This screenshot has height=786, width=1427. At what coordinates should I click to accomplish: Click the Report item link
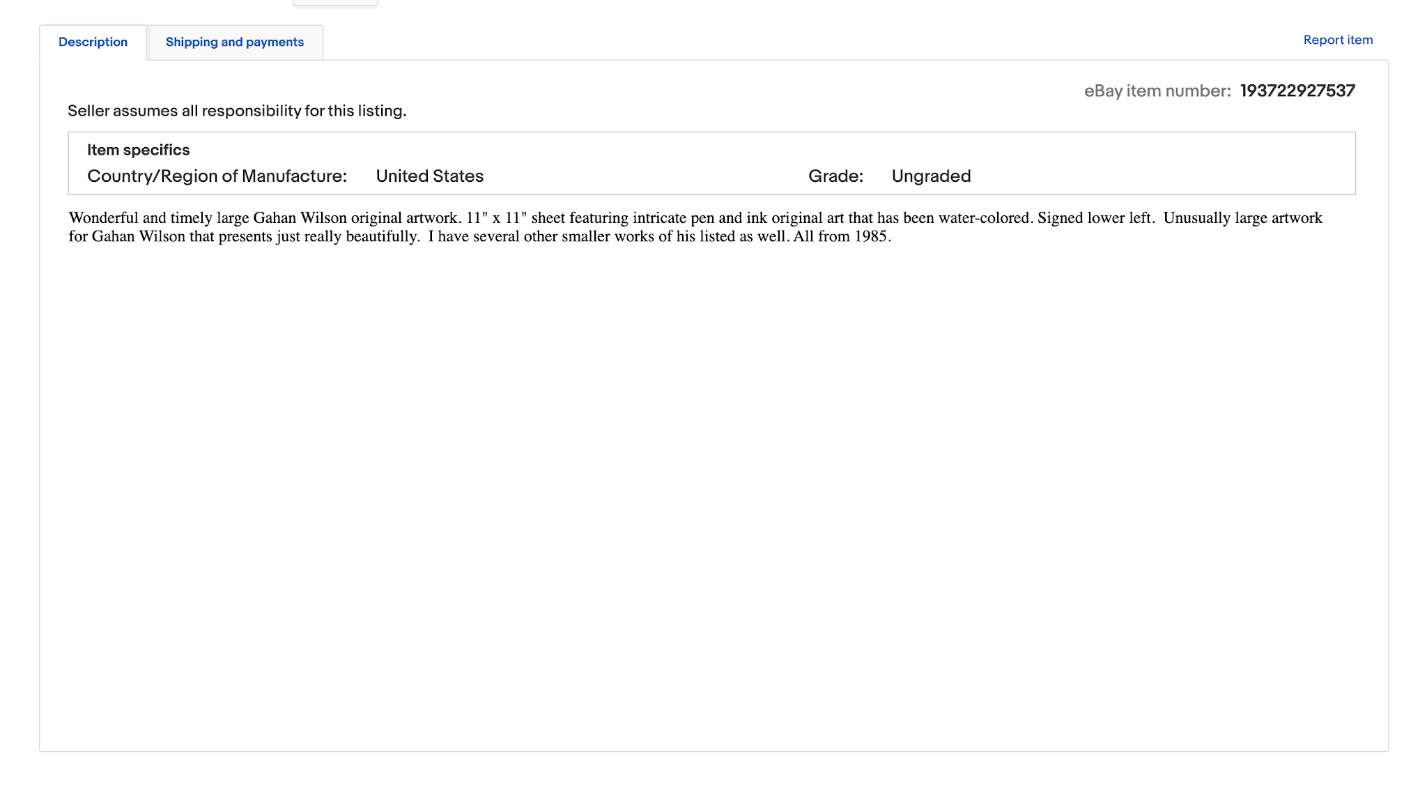[1338, 40]
